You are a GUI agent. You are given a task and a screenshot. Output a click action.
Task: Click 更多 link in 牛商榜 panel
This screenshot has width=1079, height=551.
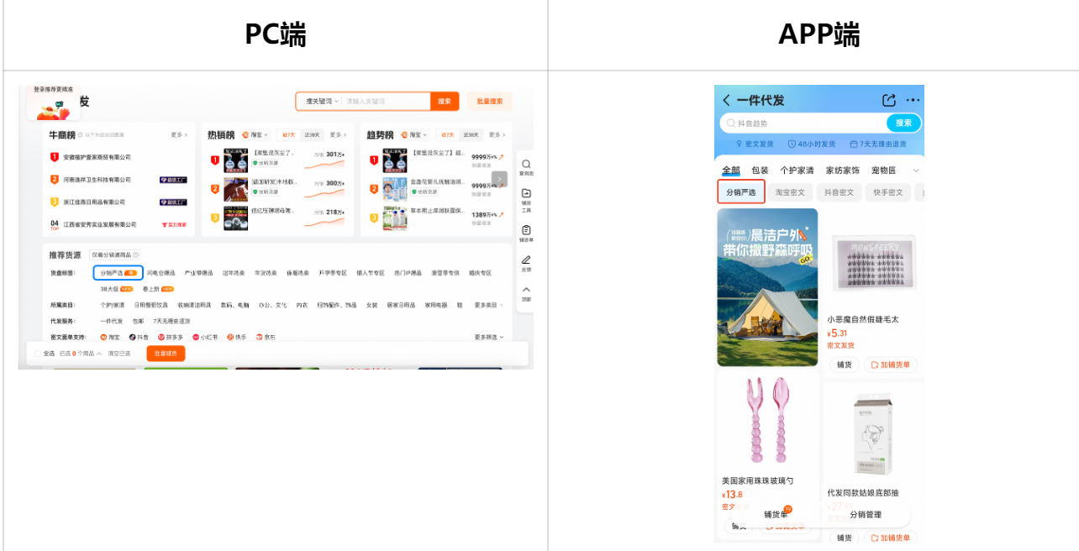tap(179, 134)
